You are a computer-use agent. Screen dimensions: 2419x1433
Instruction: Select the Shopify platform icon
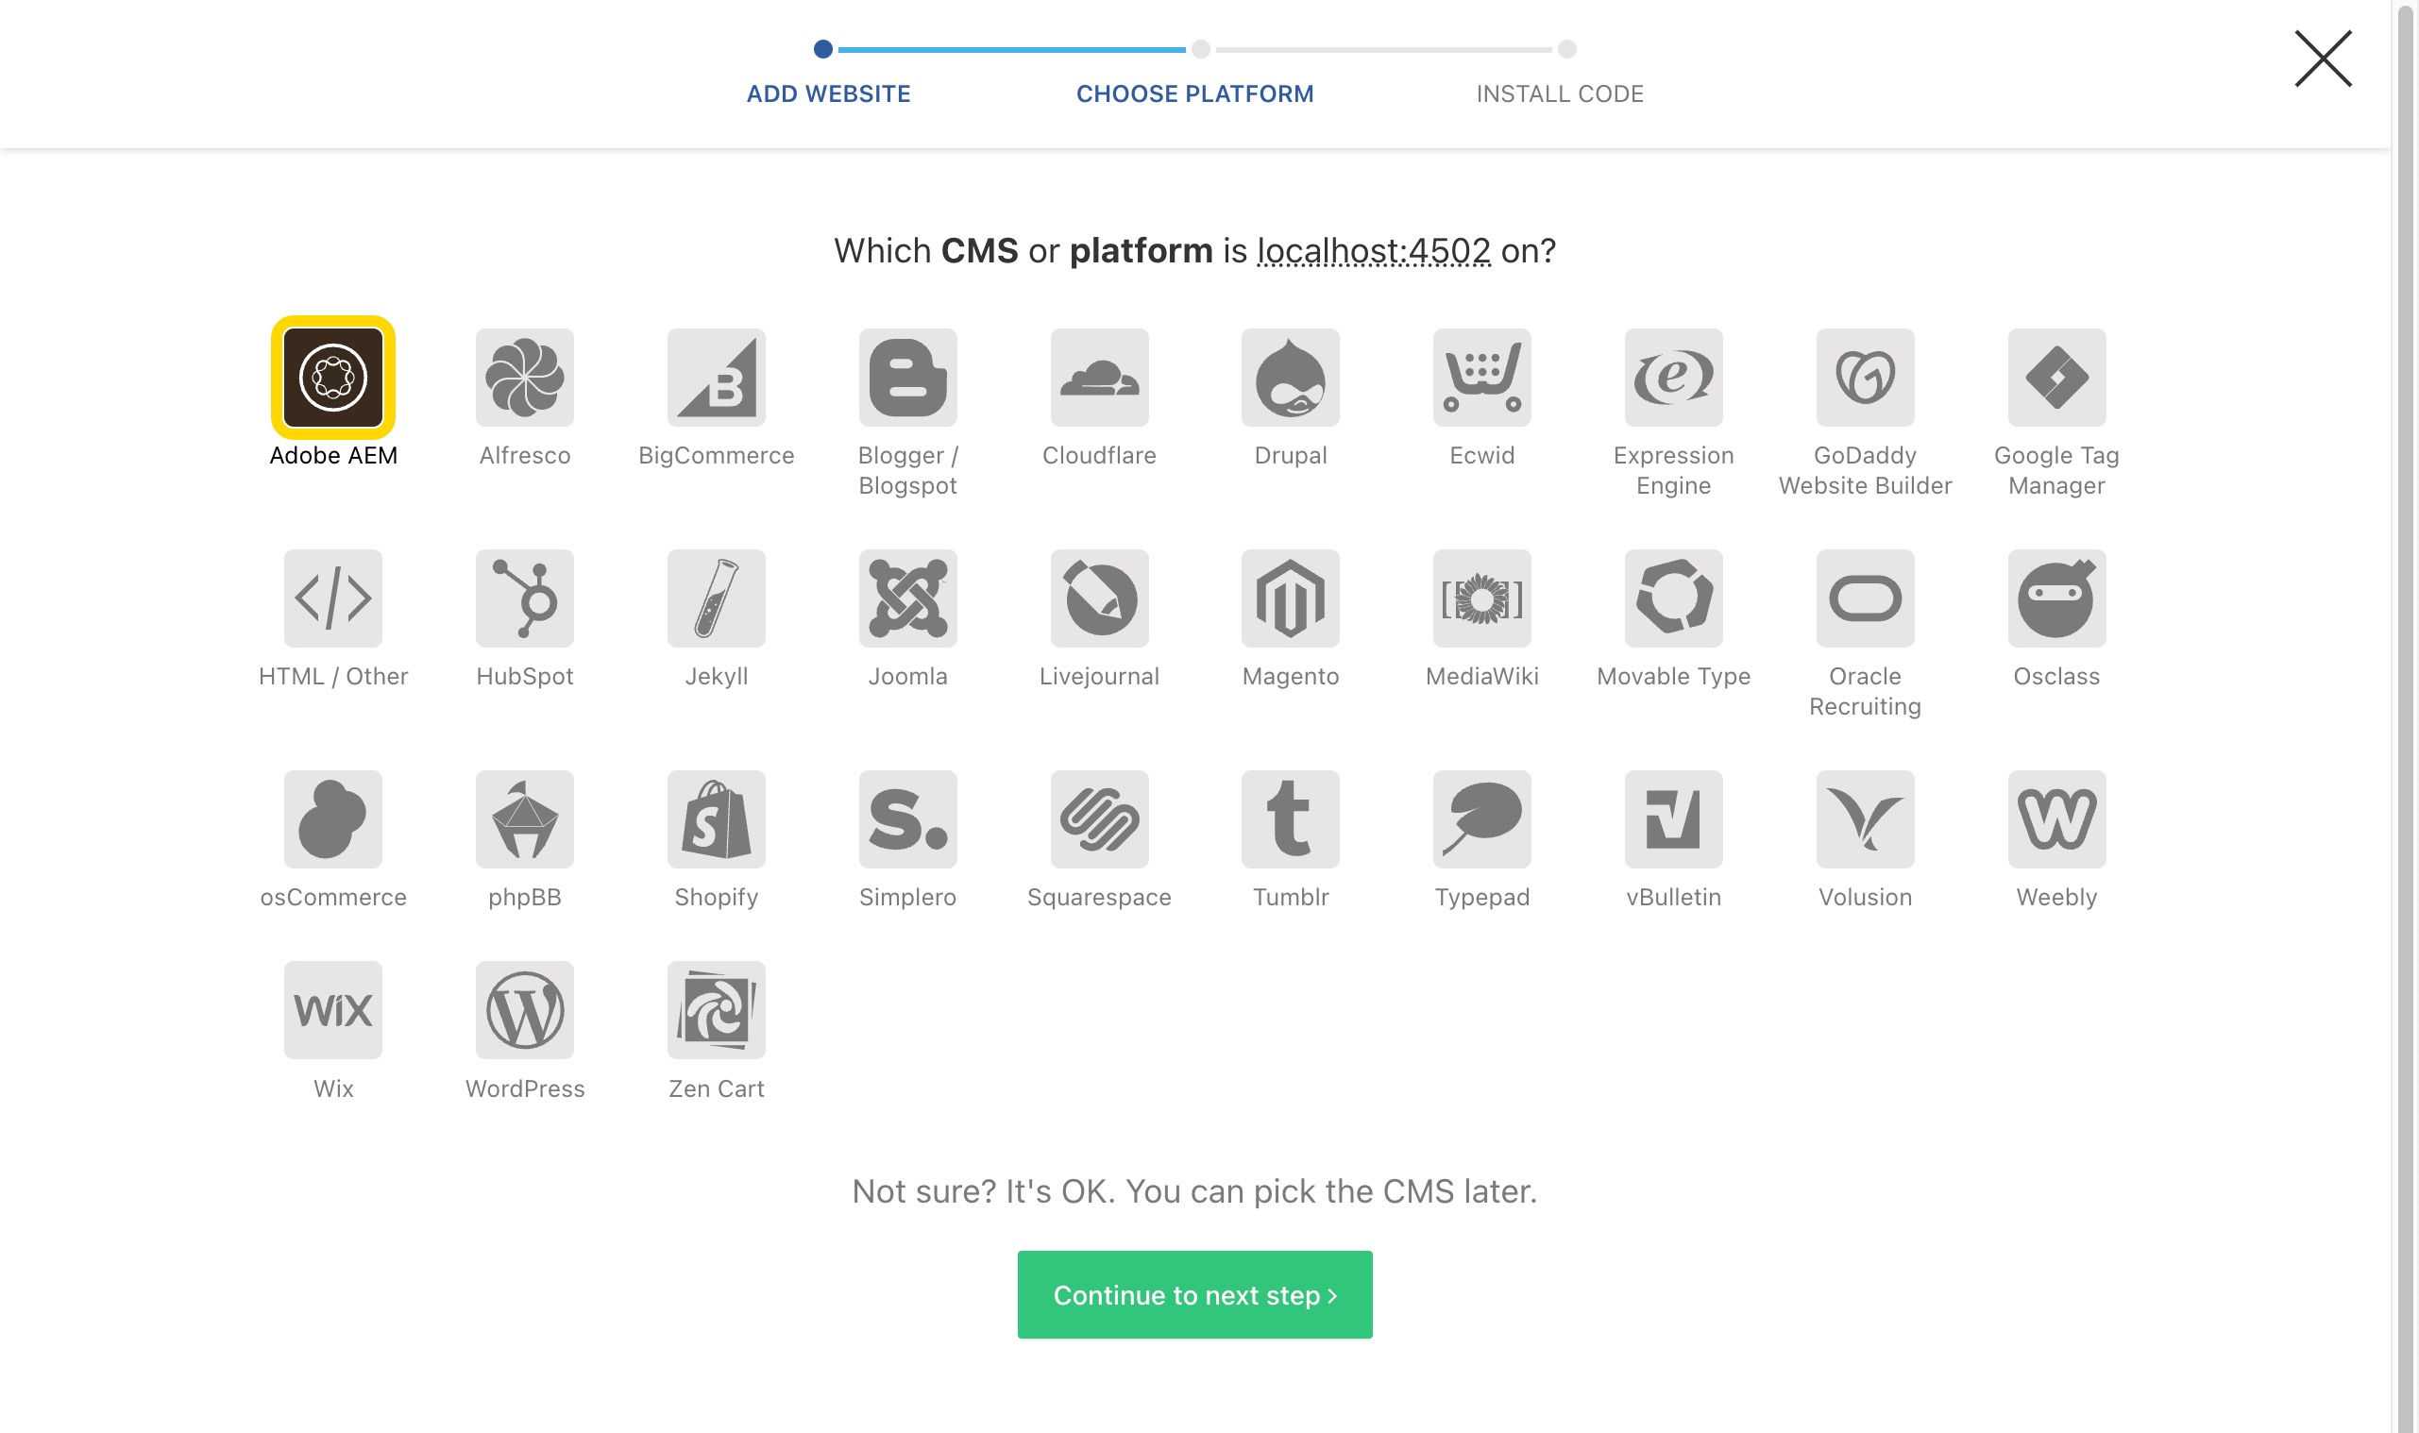(x=717, y=818)
